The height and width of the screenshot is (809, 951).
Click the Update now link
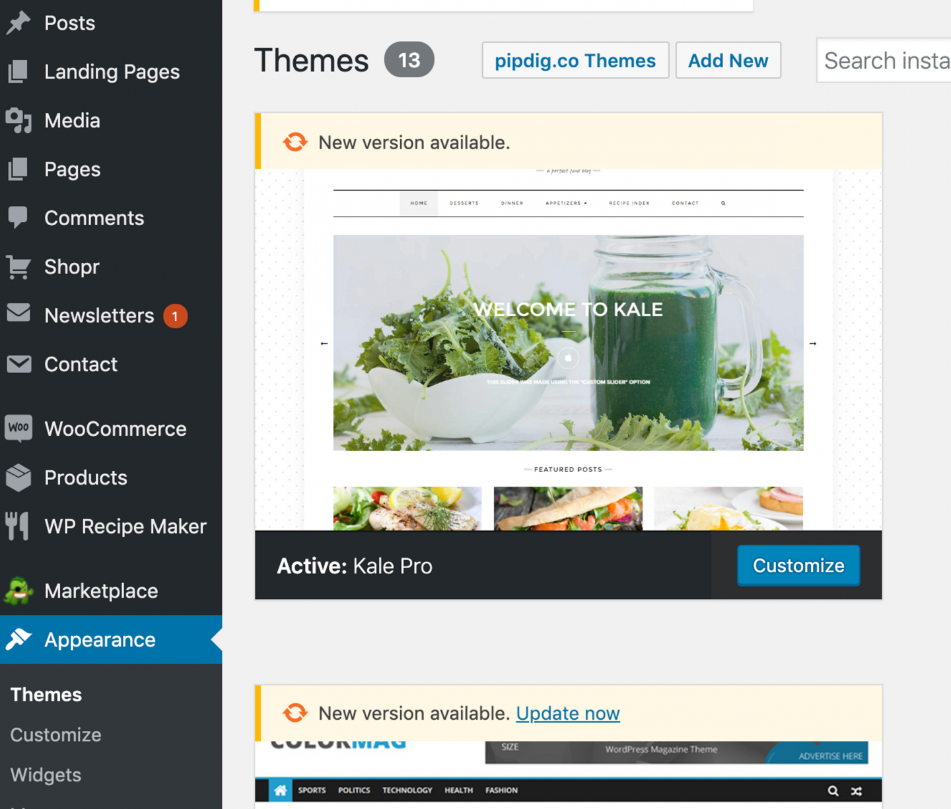tap(568, 713)
